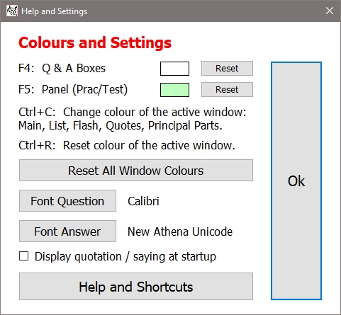341x315 pixels.
Task: Click the New Athena Unicode font label
Action: click(180, 231)
